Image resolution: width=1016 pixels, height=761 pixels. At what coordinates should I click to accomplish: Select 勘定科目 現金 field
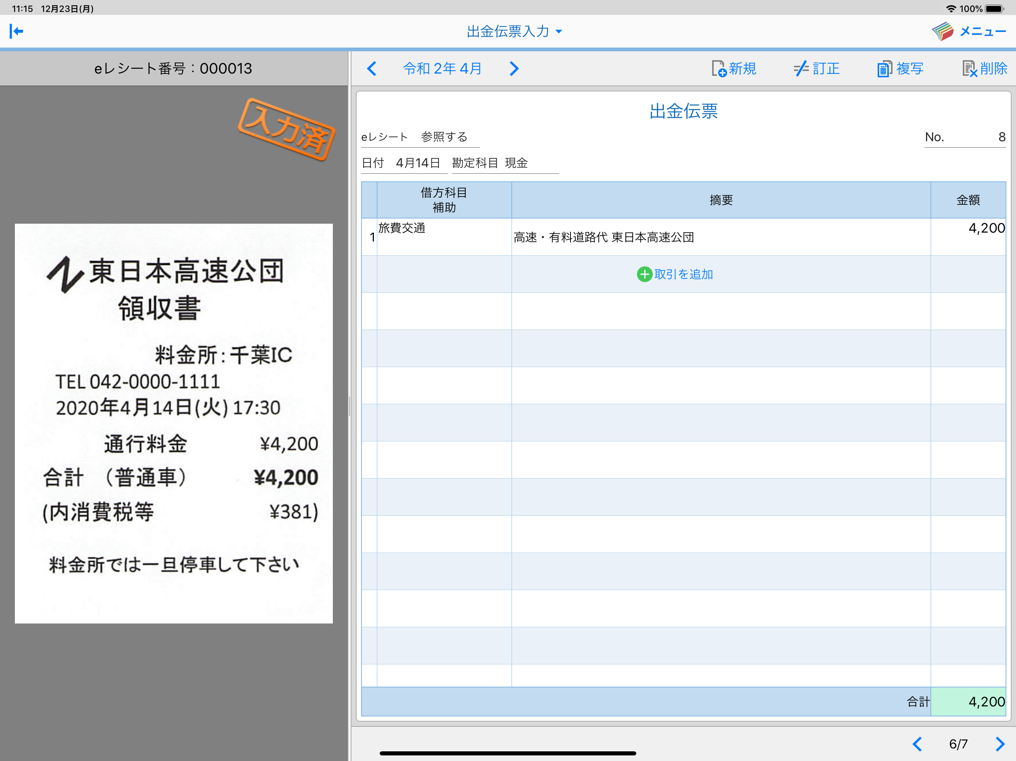[x=505, y=163]
